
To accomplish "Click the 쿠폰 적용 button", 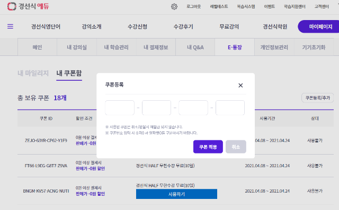I will click(208, 147).
